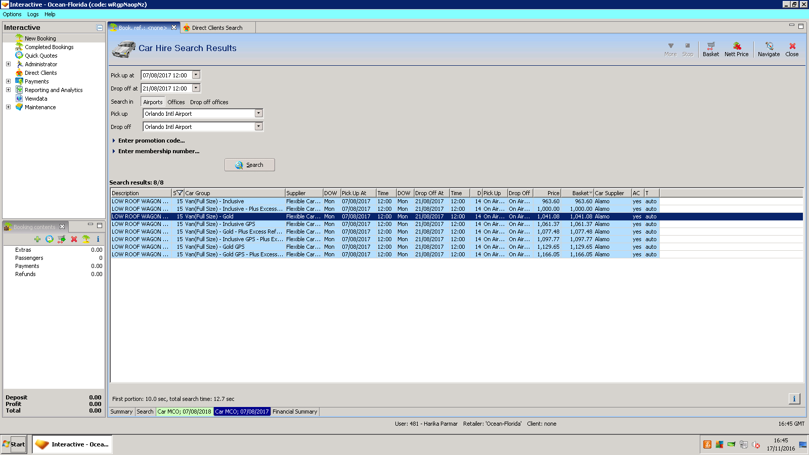Expand the Administrator tree node
The image size is (809, 455).
(x=8, y=64)
